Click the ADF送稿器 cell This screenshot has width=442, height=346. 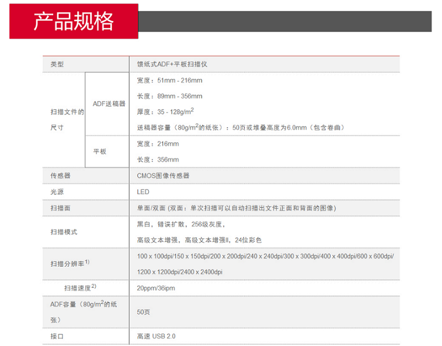(109, 104)
